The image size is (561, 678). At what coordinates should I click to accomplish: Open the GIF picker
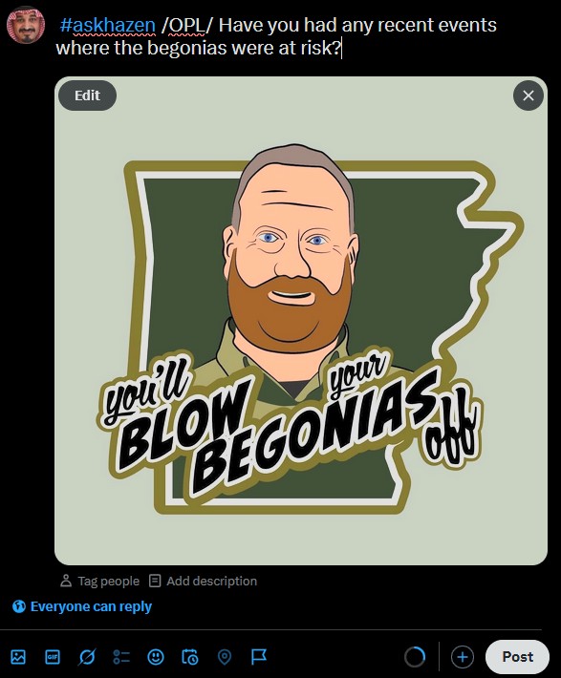click(x=53, y=657)
